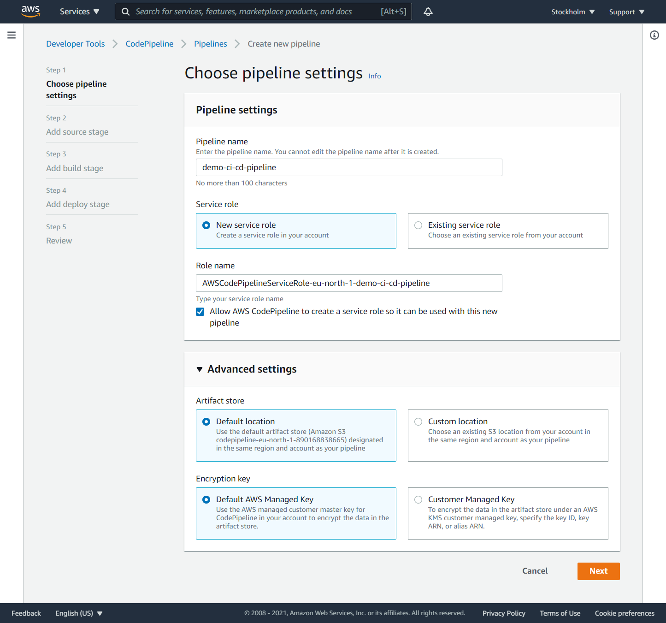Click the Cancel button
The image size is (666, 623).
[x=535, y=571]
